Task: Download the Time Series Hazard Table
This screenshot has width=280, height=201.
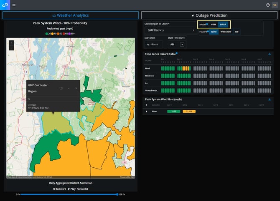Action: coord(270,54)
